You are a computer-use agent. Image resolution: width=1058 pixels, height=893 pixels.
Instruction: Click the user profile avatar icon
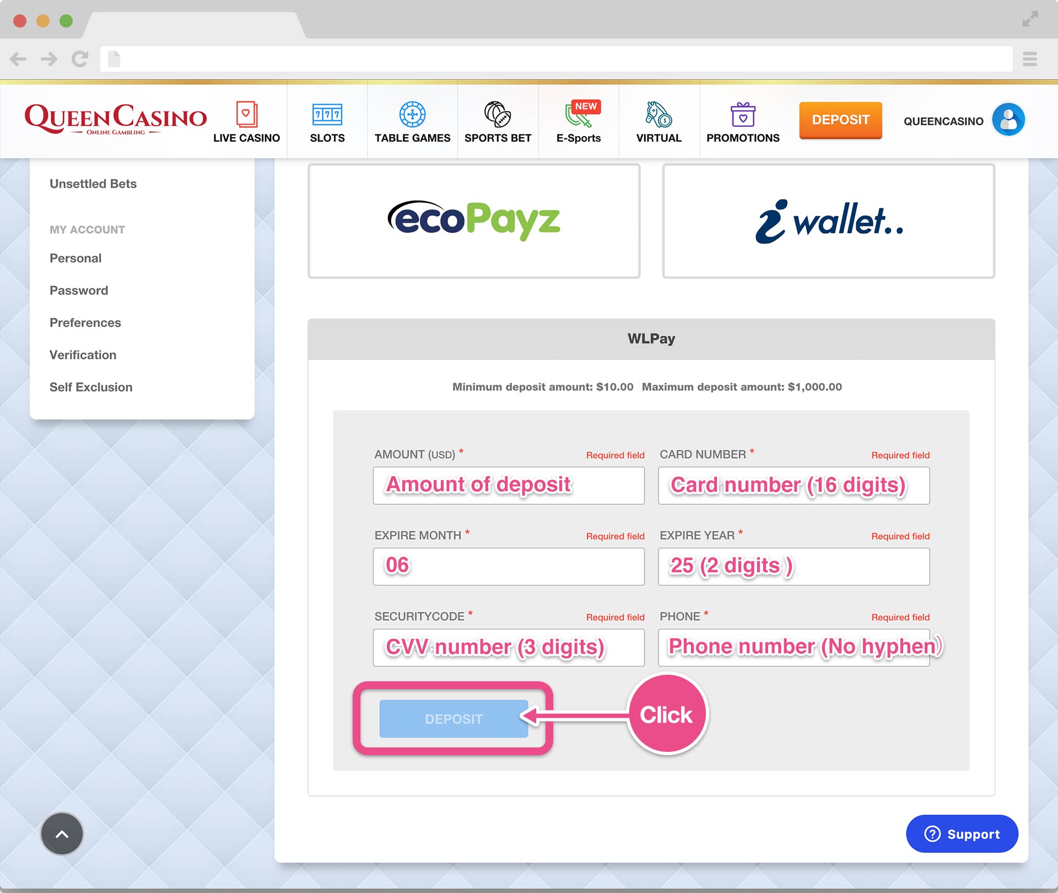click(1008, 120)
